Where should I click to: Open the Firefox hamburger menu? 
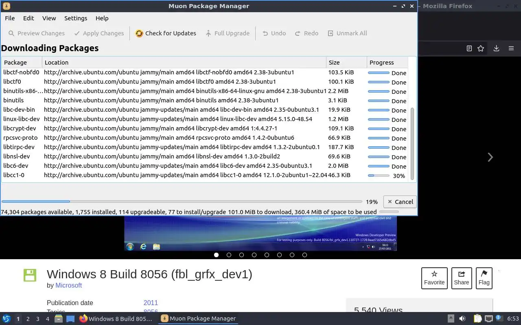point(511,48)
